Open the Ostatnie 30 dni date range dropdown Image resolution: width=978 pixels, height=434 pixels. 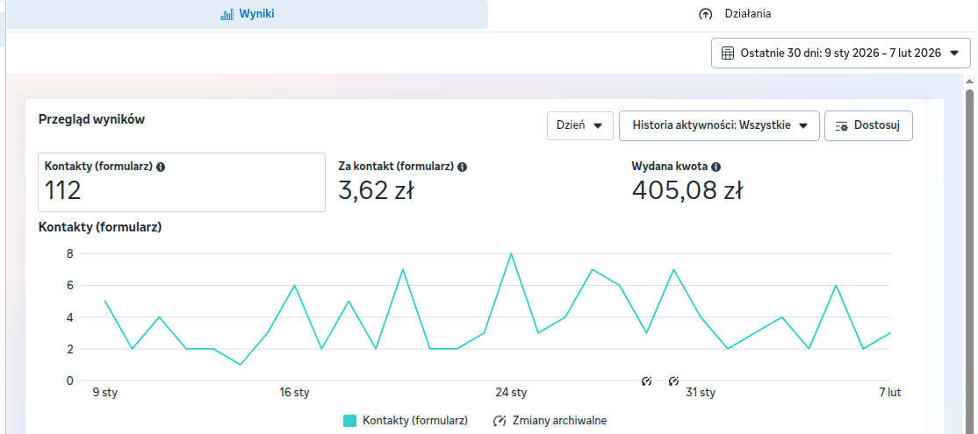[840, 53]
